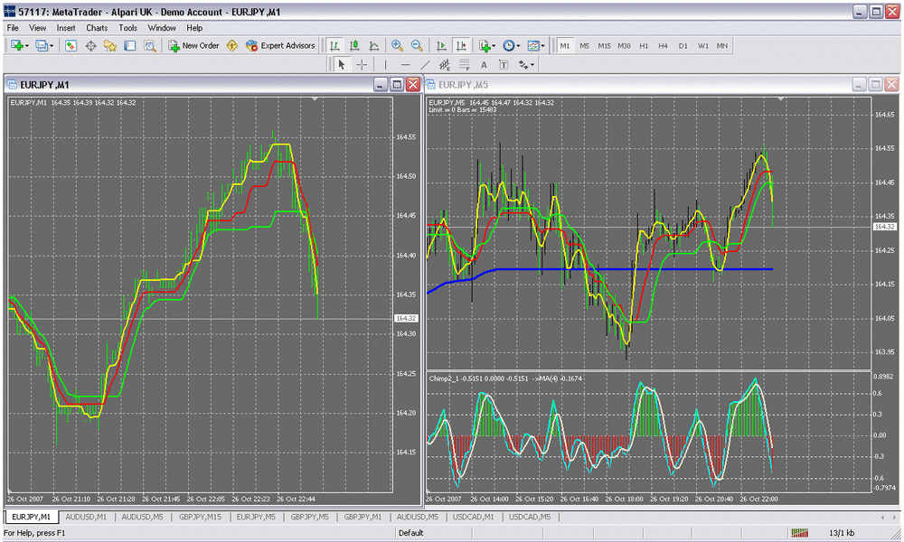The image size is (904, 542).
Task: Select H4 timeframe
Action: pyautogui.click(x=663, y=45)
